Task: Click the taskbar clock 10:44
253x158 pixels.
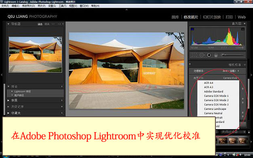Action: pos(247,155)
